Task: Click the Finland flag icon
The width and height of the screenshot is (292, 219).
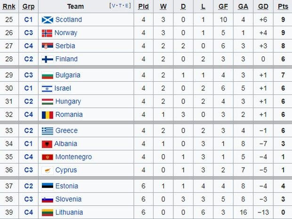Action: [x=47, y=59]
